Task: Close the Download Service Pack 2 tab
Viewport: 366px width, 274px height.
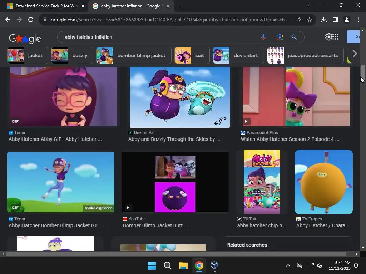Action: point(83,6)
